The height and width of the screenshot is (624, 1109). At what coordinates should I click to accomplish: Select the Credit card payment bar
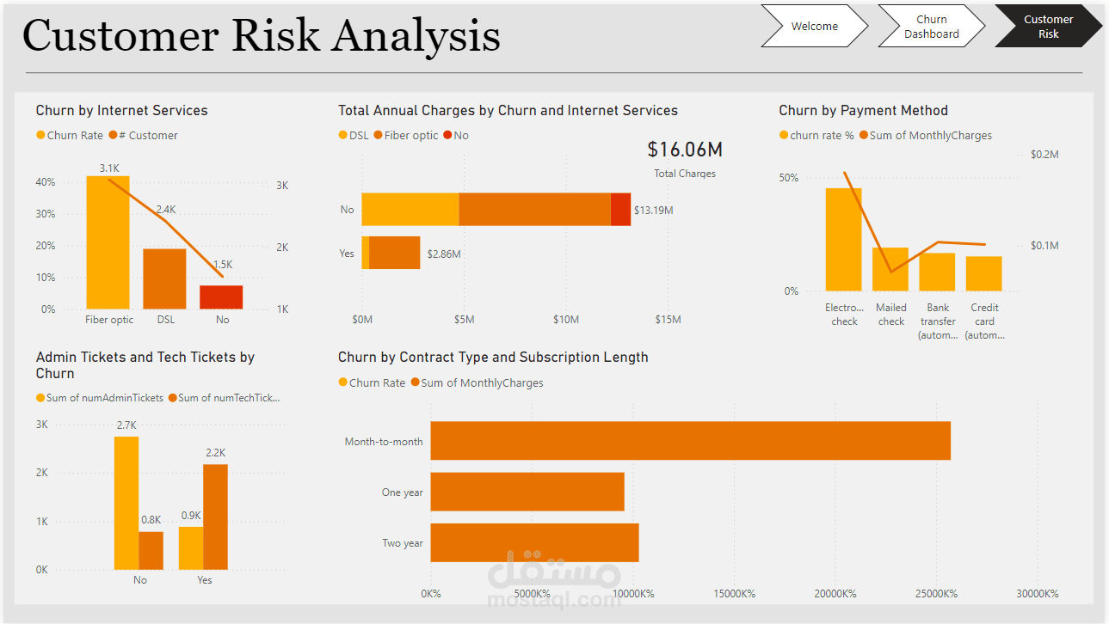click(983, 273)
